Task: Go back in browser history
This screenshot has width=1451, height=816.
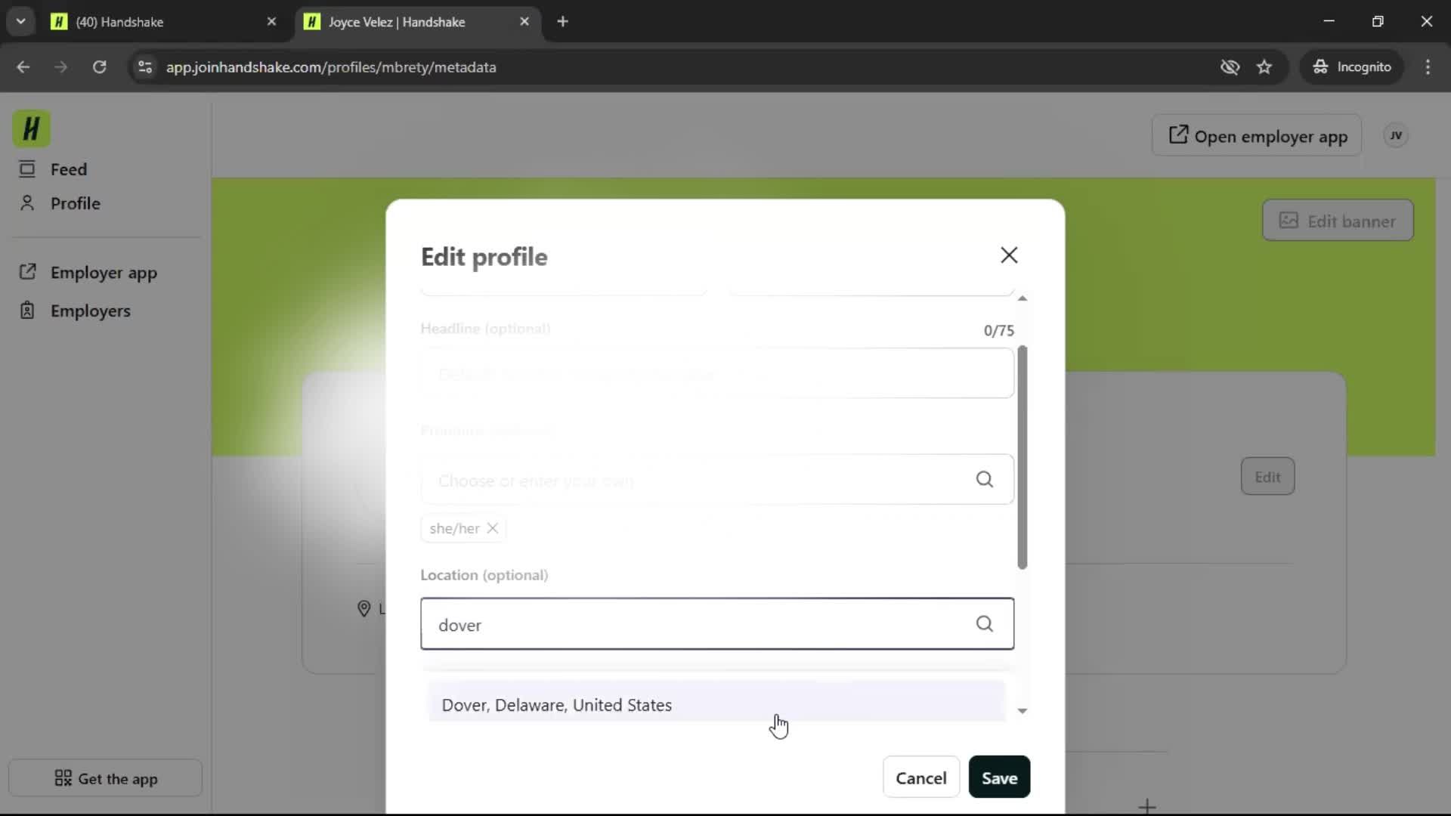Action: click(x=23, y=67)
